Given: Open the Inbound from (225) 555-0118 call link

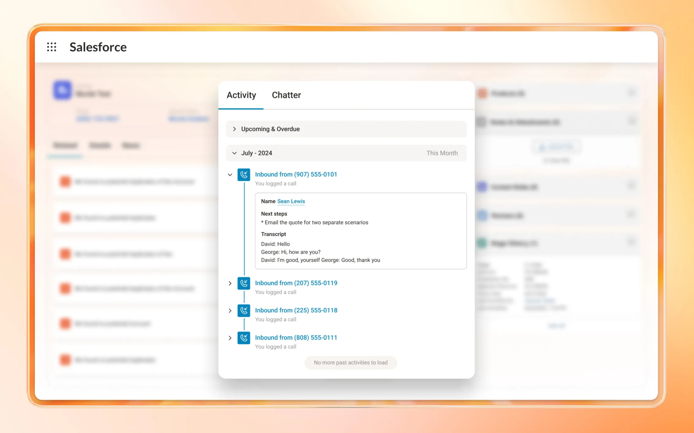Looking at the screenshot, I should click(296, 310).
